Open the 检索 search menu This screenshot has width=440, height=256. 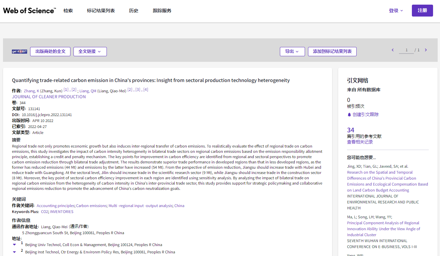[68, 11]
